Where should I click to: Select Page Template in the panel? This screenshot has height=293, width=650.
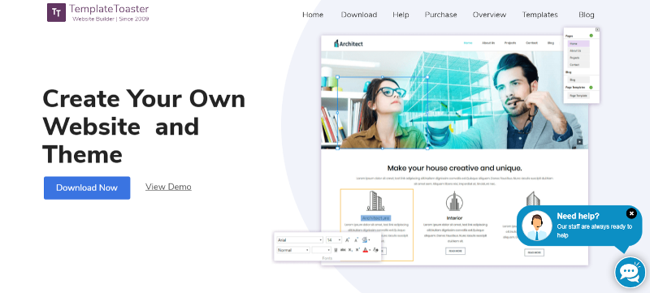pyautogui.click(x=578, y=96)
